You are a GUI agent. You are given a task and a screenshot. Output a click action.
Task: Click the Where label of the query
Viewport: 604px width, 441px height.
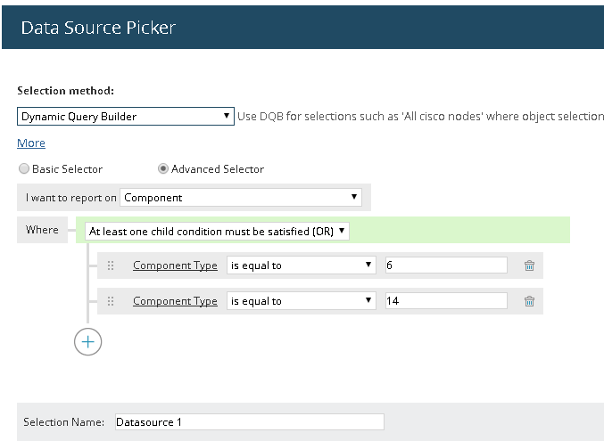click(42, 230)
